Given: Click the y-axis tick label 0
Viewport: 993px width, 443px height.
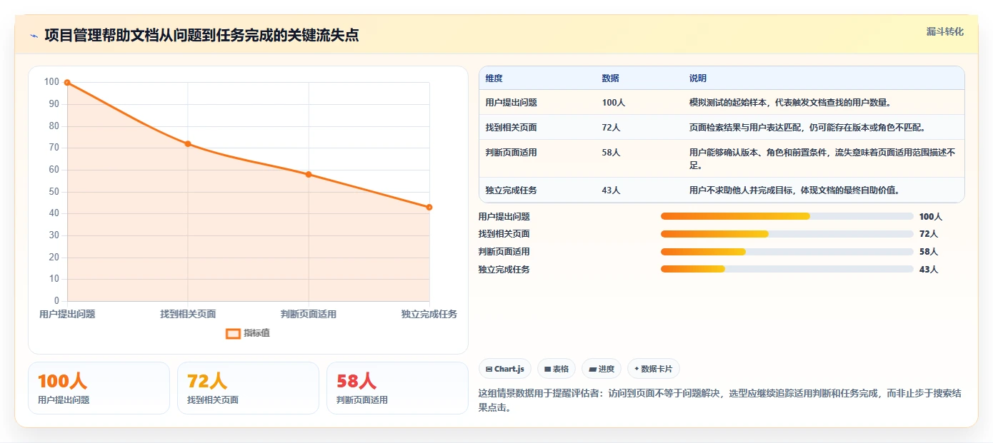Looking at the screenshot, I should pos(56,301).
